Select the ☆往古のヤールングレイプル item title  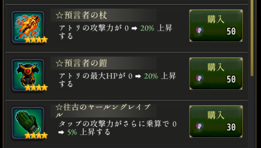click(x=103, y=110)
